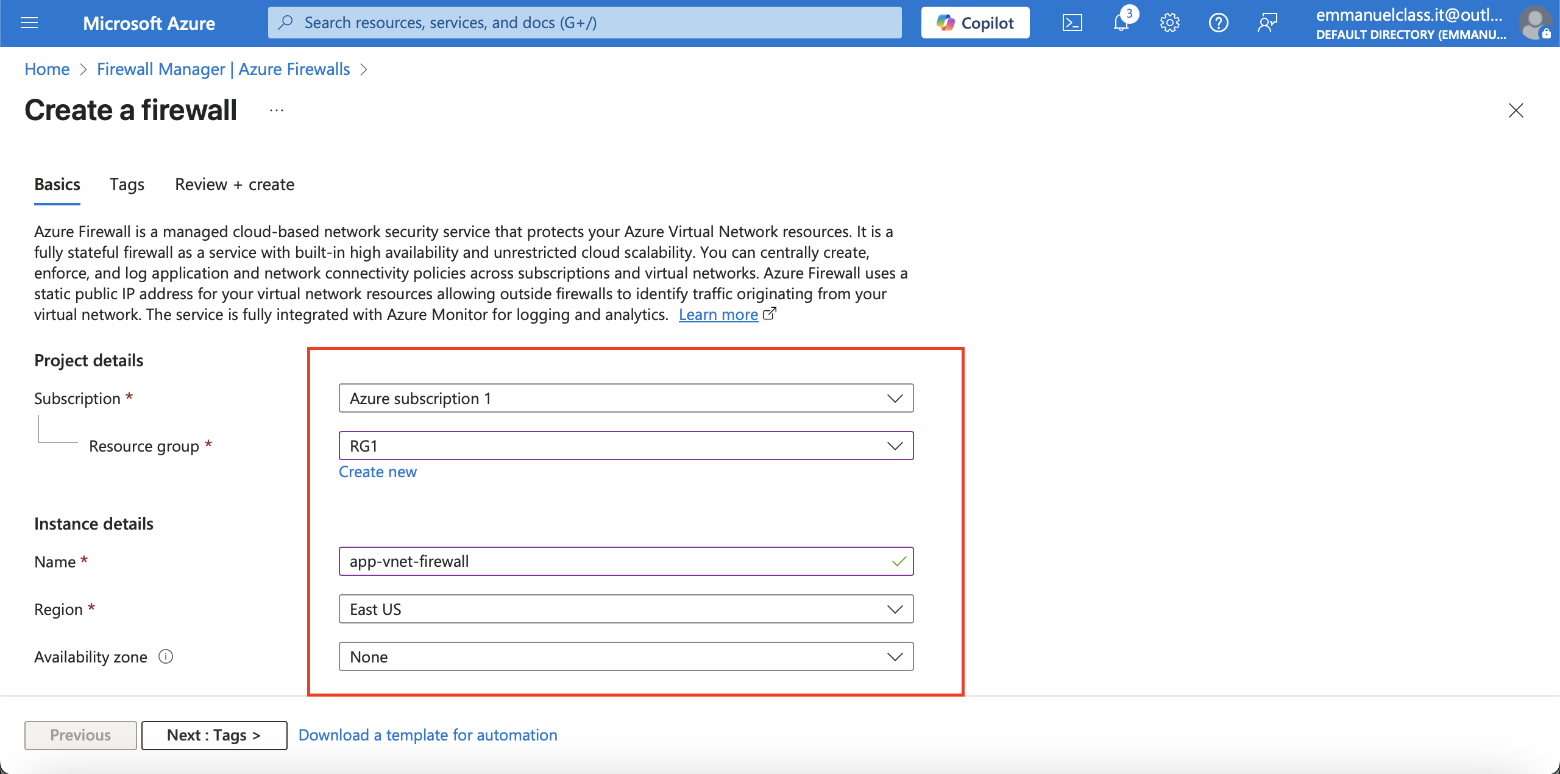
Task: Select the Basics tab
Action: [57, 184]
